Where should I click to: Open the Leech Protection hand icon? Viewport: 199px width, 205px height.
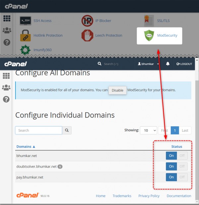tap(87, 35)
